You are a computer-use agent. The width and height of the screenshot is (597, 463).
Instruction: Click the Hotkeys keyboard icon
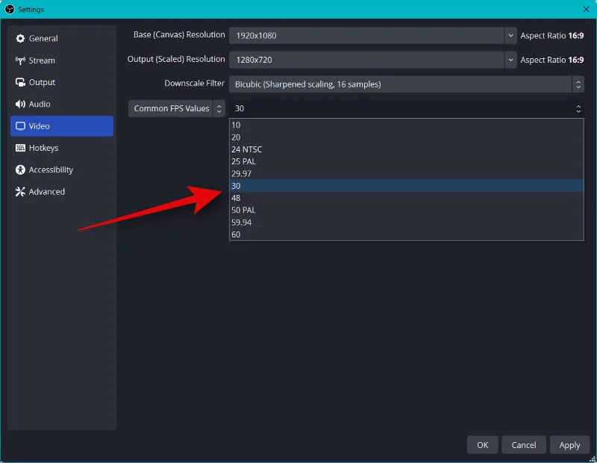click(x=20, y=148)
